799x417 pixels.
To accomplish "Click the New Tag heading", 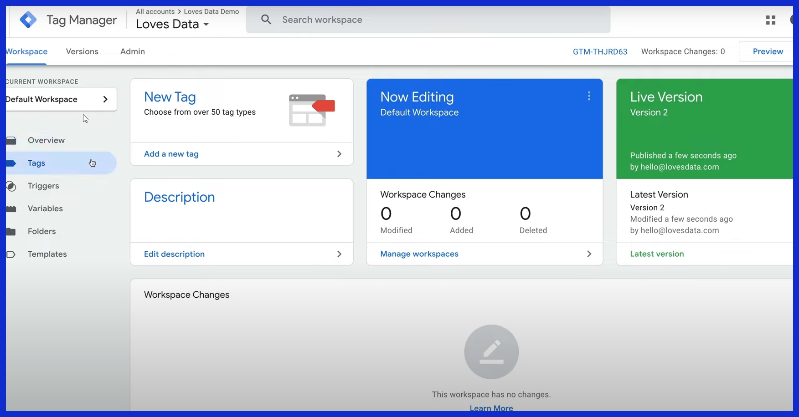I will click(170, 97).
